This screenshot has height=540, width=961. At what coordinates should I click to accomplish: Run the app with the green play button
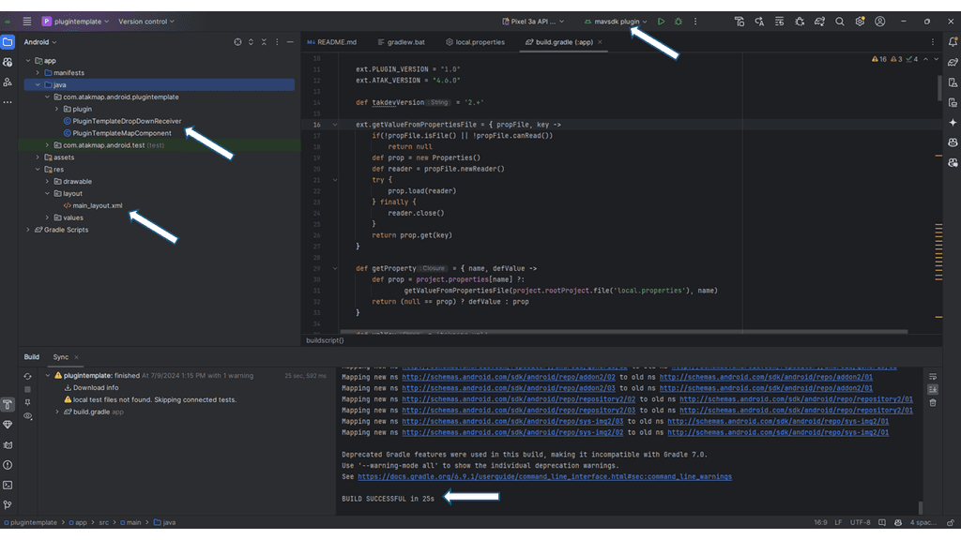pyautogui.click(x=660, y=21)
